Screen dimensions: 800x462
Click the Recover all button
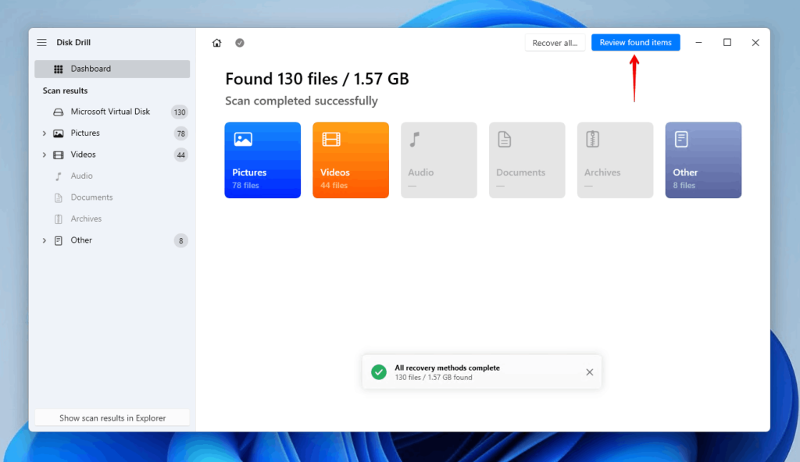point(555,42)
